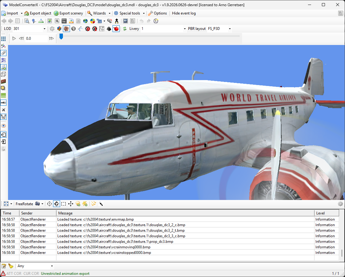The image size is (345, 277).
Task: Click the lightbulb with plus icon
Action: pos(78,204)
